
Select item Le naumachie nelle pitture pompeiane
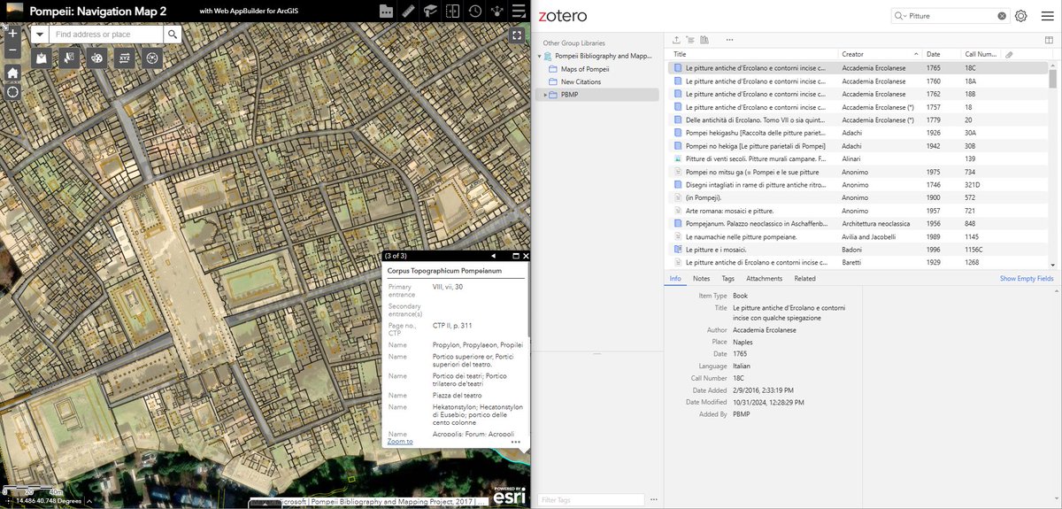tap(858, 236)
